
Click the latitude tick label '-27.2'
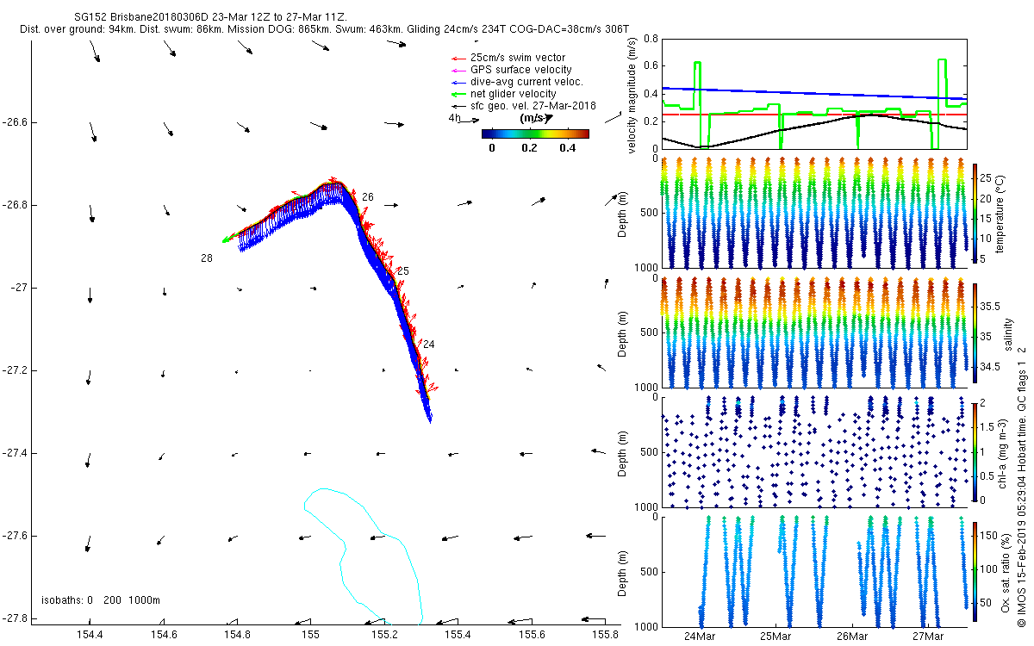point(15,370)
